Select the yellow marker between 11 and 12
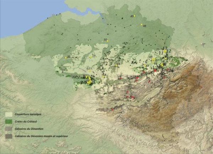This screenshot has height=154, width=213. (x=165, y=51)
